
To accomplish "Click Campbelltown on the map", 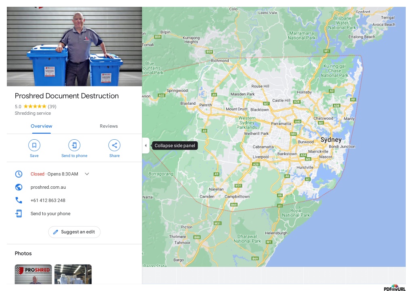I will [x=237, y=197].
